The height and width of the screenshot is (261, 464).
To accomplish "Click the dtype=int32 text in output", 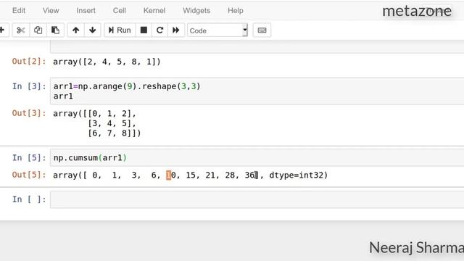I will tap(296, 175).
